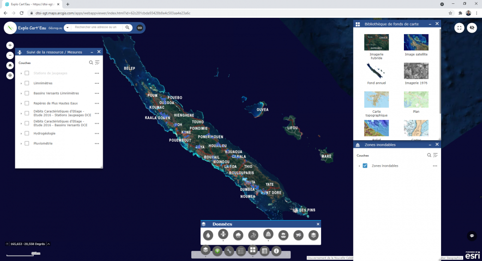Click the information widget icon
The image size is (482, 261).
point(276,251)
